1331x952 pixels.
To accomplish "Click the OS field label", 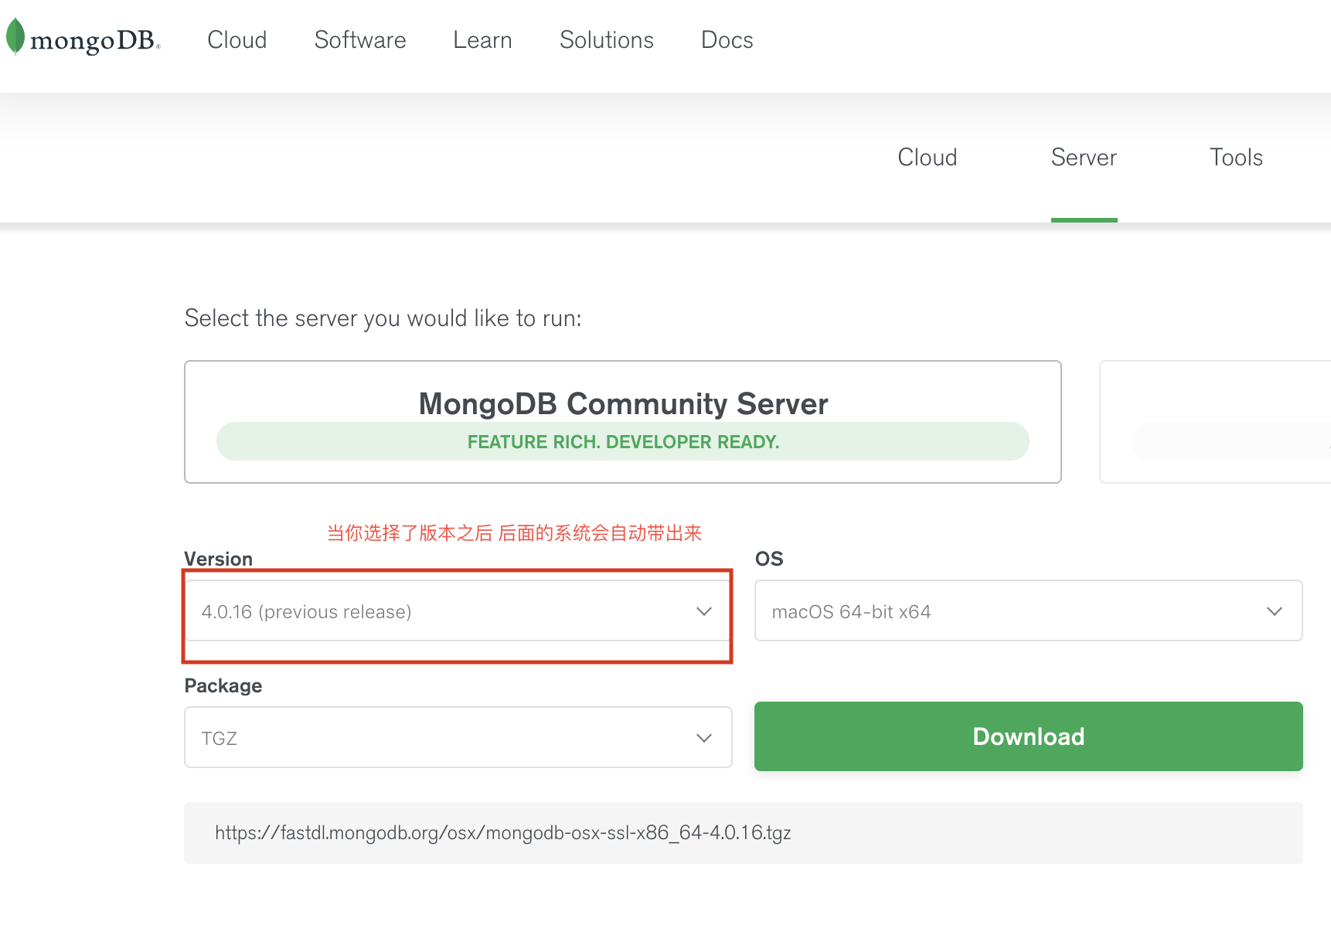I will (x=769, y=559).
